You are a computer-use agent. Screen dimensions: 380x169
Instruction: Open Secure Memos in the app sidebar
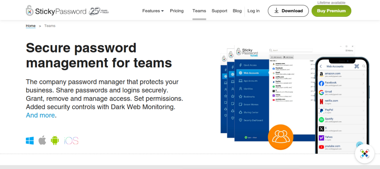point(248,104)
